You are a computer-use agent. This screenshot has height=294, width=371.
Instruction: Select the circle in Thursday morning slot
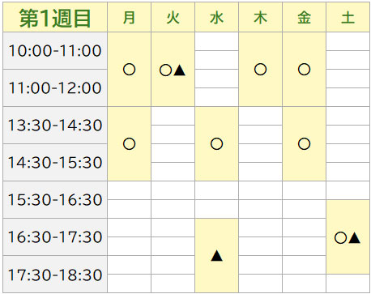coord(260,70)
